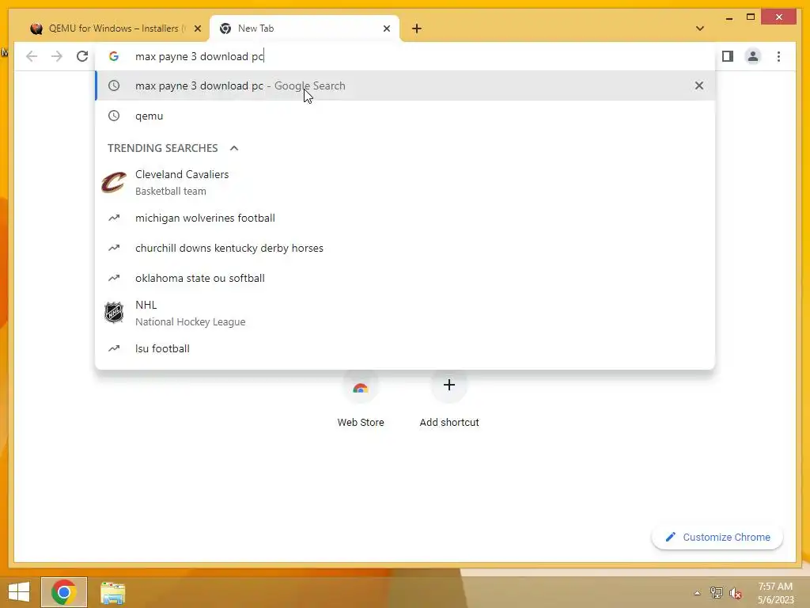Click the Add shortcut button
Image resolution: width=810 pixels, height=608 pixels.
pyautogui.click(x=449, y=400)
